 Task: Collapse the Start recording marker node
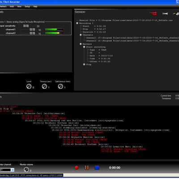click(x=84, y=47)
